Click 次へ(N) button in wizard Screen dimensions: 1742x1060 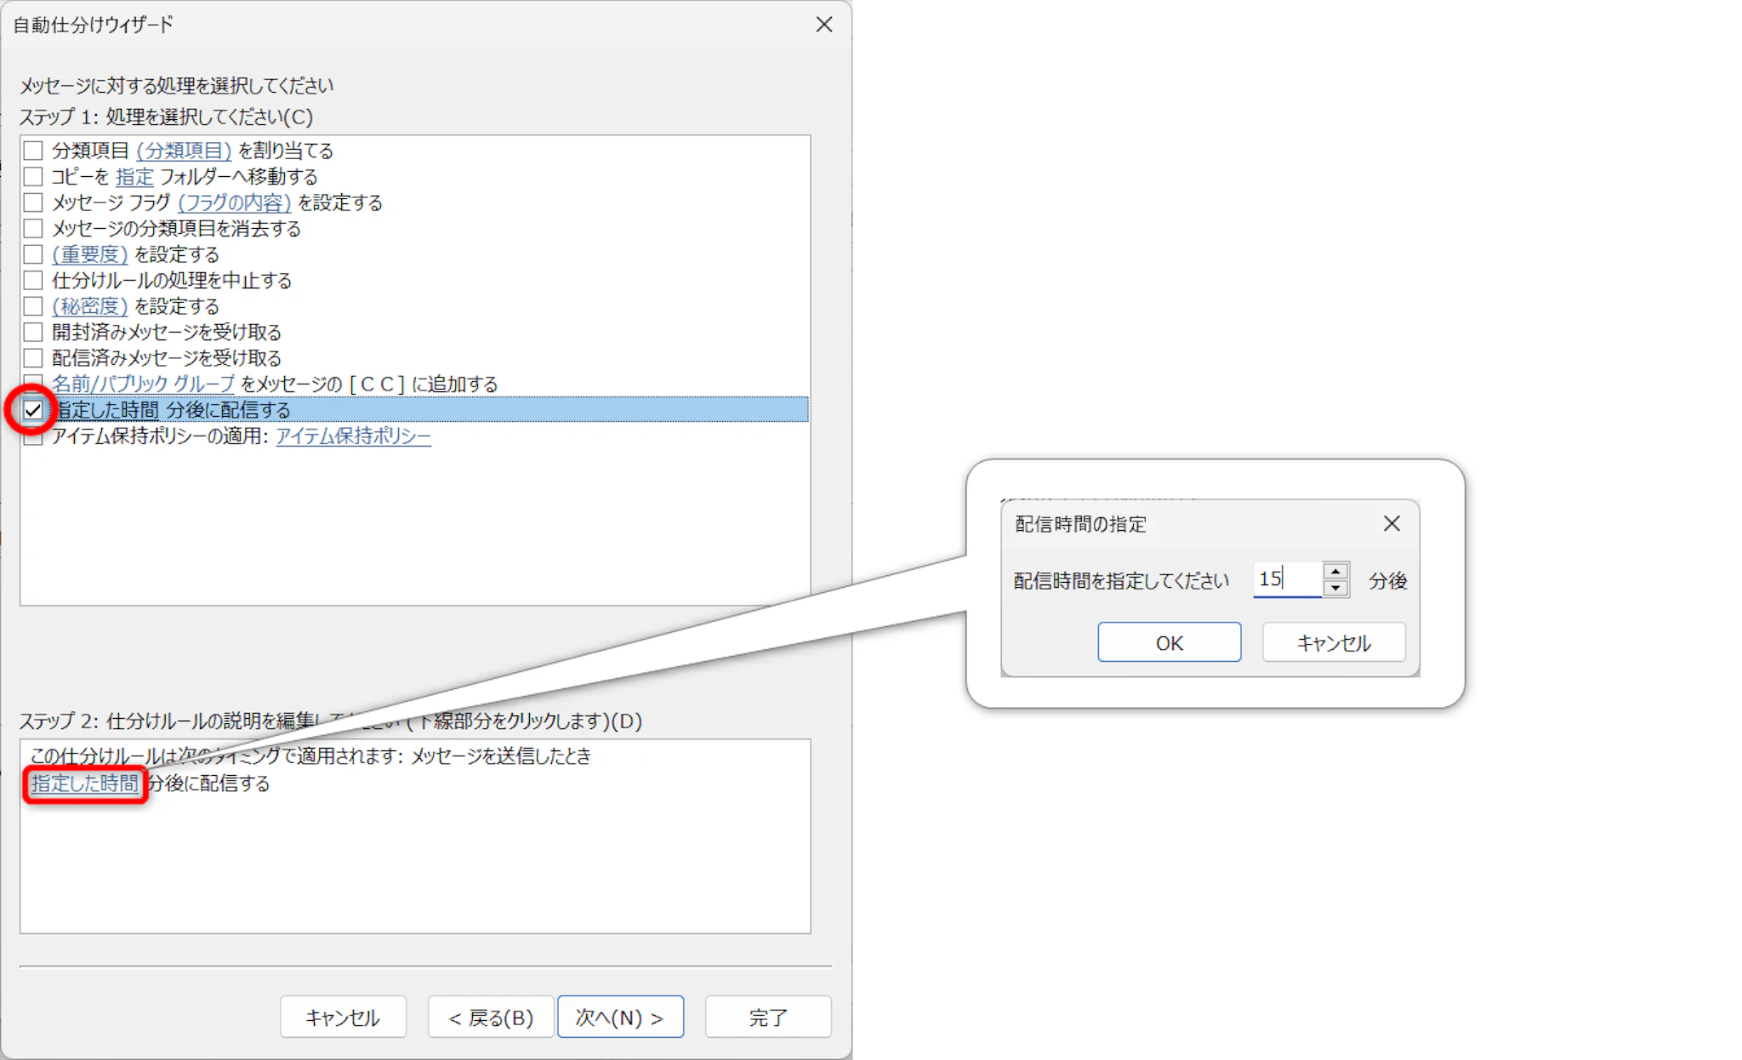[x=620, y=1017]
